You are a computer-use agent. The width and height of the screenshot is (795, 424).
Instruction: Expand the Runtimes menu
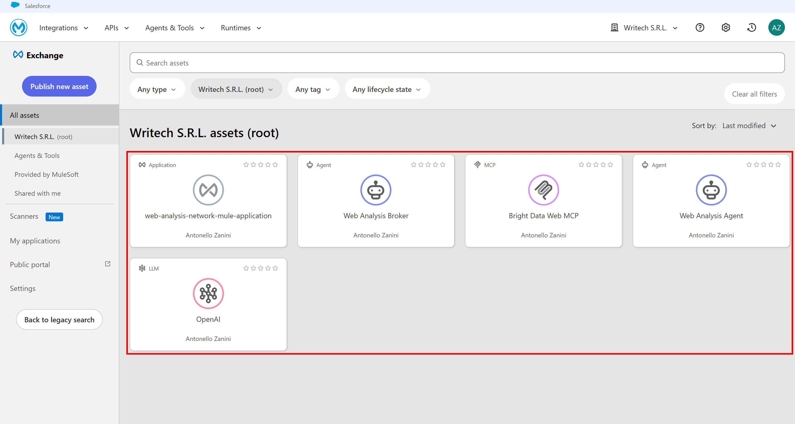click(x=241, y=28)
